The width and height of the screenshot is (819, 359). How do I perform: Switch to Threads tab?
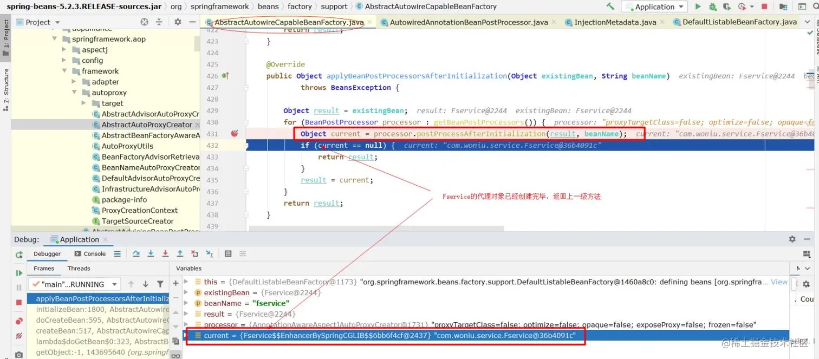79,268
